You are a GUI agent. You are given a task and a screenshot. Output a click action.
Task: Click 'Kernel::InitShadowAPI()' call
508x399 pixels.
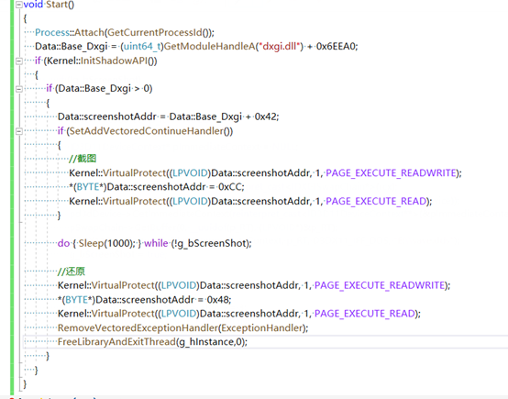[101, 61]
